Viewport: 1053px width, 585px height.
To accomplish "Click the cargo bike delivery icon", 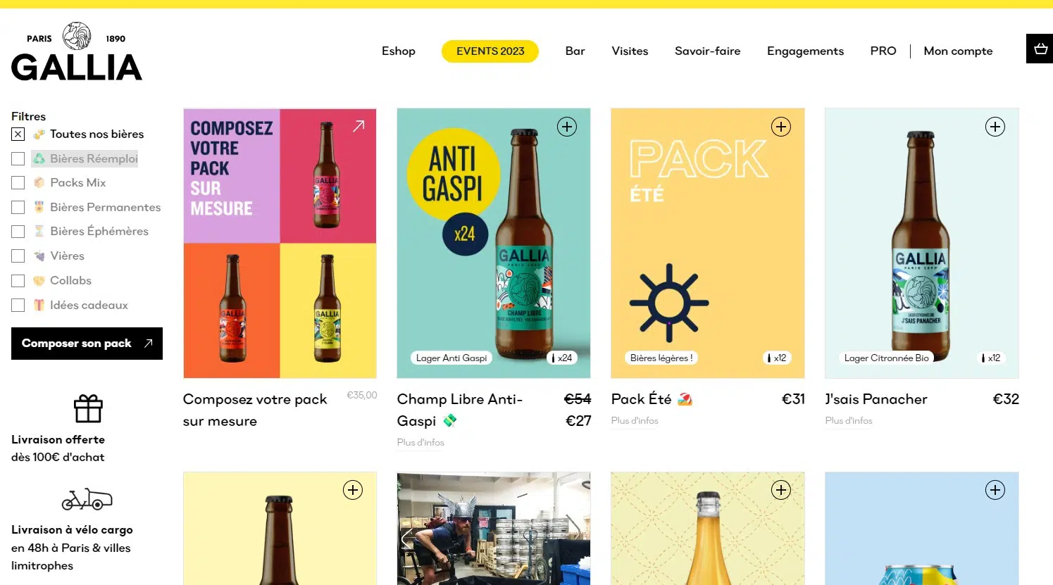I will click(87, 499).
